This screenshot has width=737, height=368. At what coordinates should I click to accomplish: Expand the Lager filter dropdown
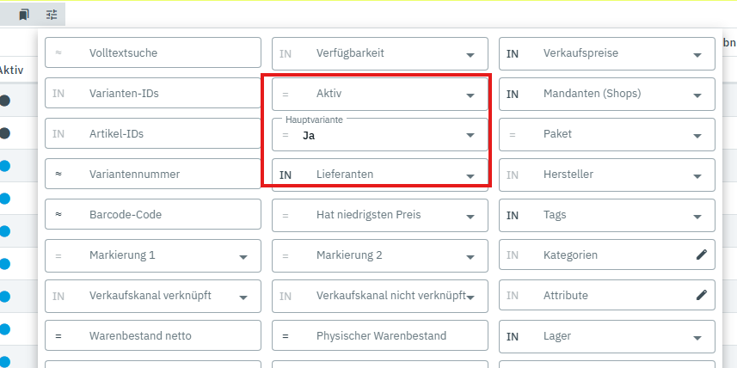tap(697, 337)
